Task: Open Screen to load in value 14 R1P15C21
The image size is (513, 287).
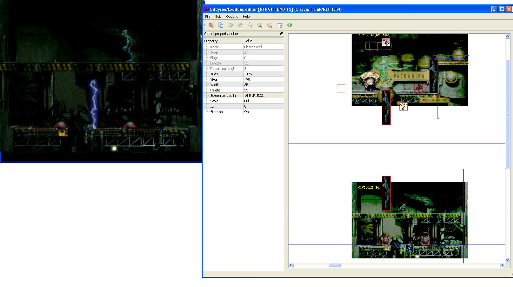Action: tap(263, 96)
